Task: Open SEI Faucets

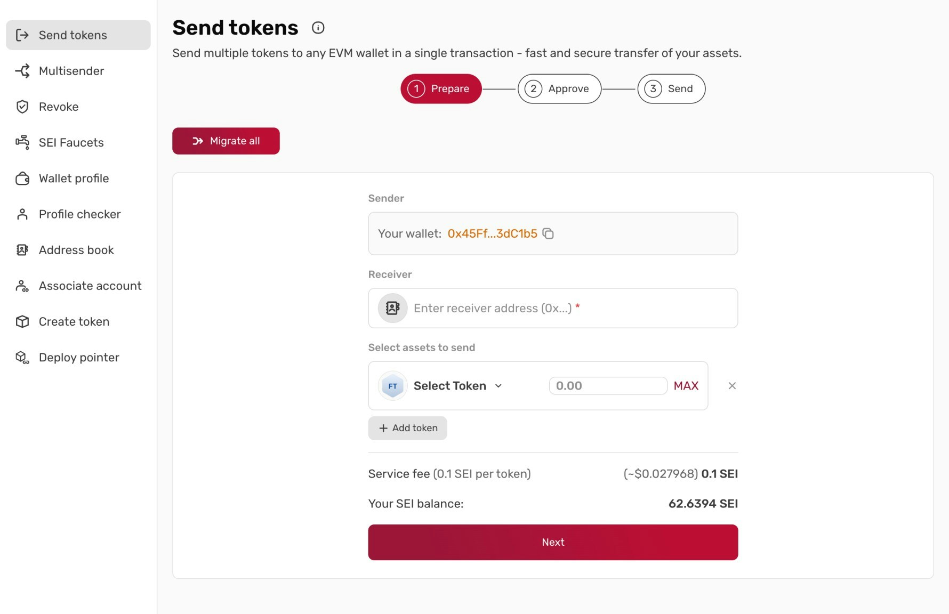Action: (70, 142)
